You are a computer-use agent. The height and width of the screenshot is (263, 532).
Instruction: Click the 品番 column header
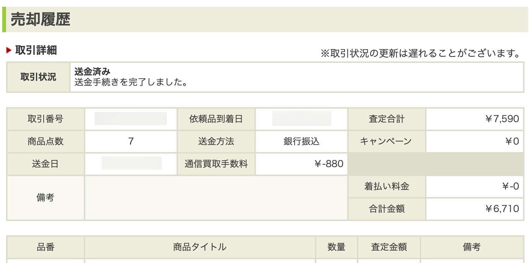(x=45, y=247)
